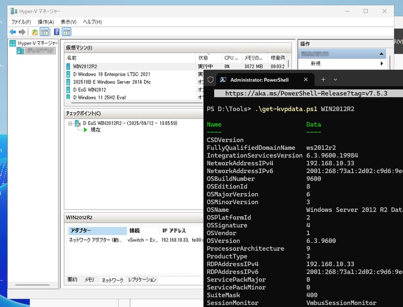This screenshot has height=307, width=403.
Task: Select Hyper-V マネージャー root tree node
Action: click(x=33, y=43)
